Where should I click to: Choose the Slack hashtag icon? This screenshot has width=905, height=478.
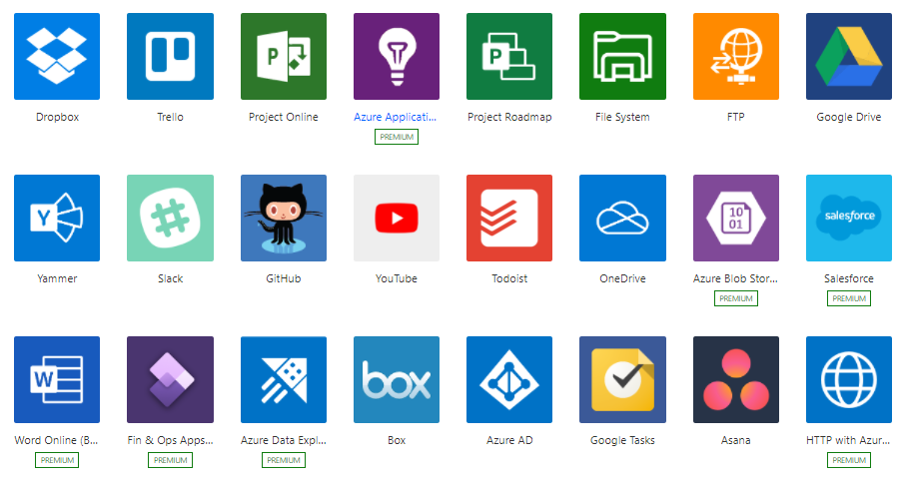[x=170, y=218]
